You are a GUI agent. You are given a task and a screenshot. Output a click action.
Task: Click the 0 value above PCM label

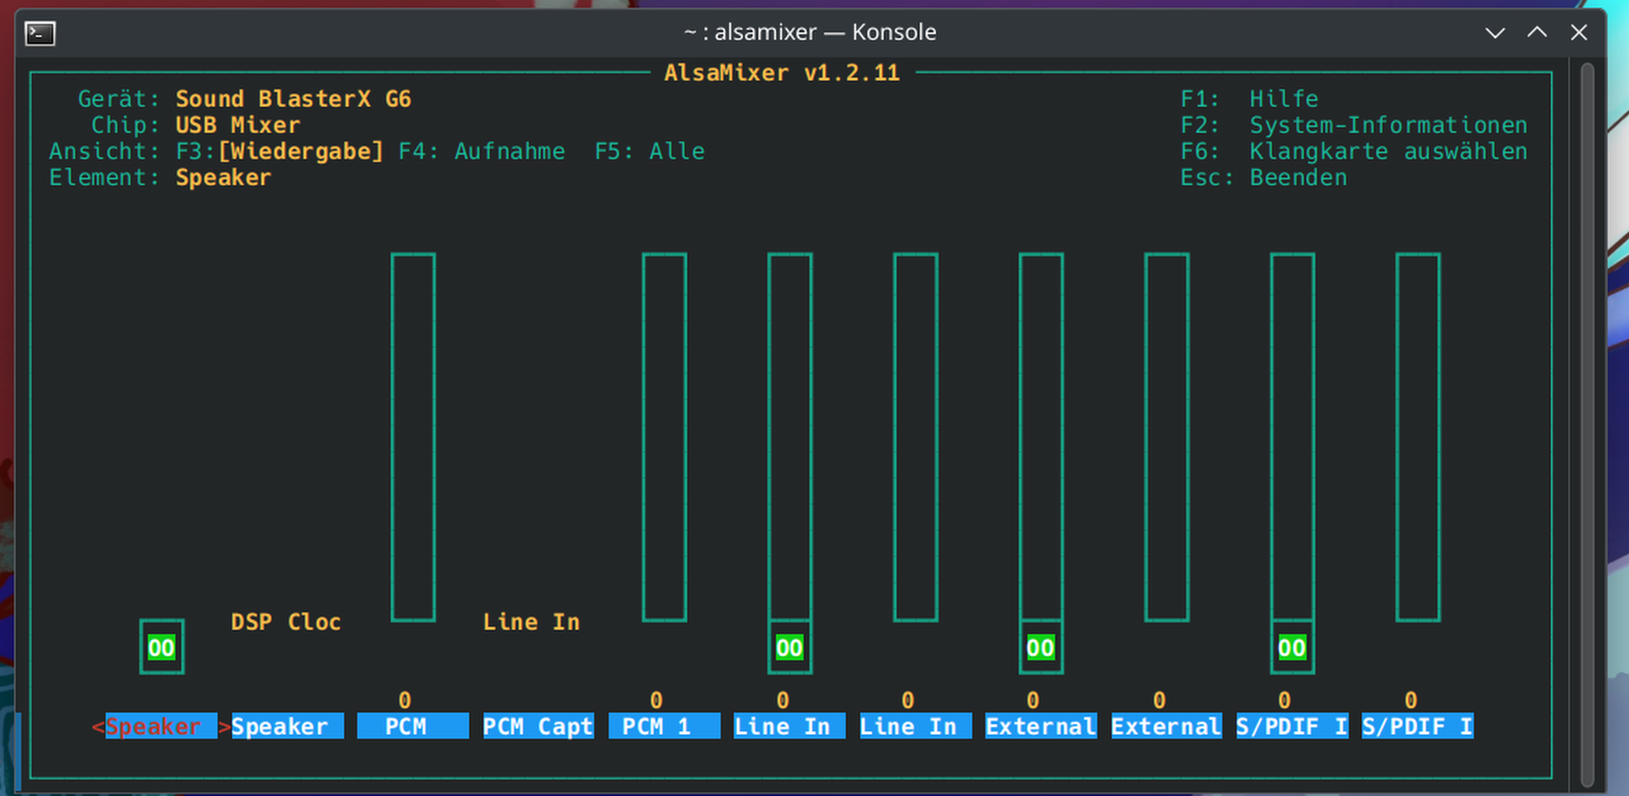point(405,700)
